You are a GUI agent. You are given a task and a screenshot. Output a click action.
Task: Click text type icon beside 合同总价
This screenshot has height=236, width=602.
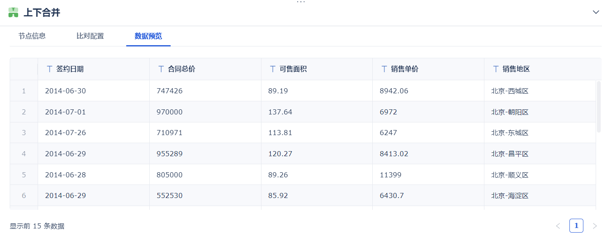point(161,69)
